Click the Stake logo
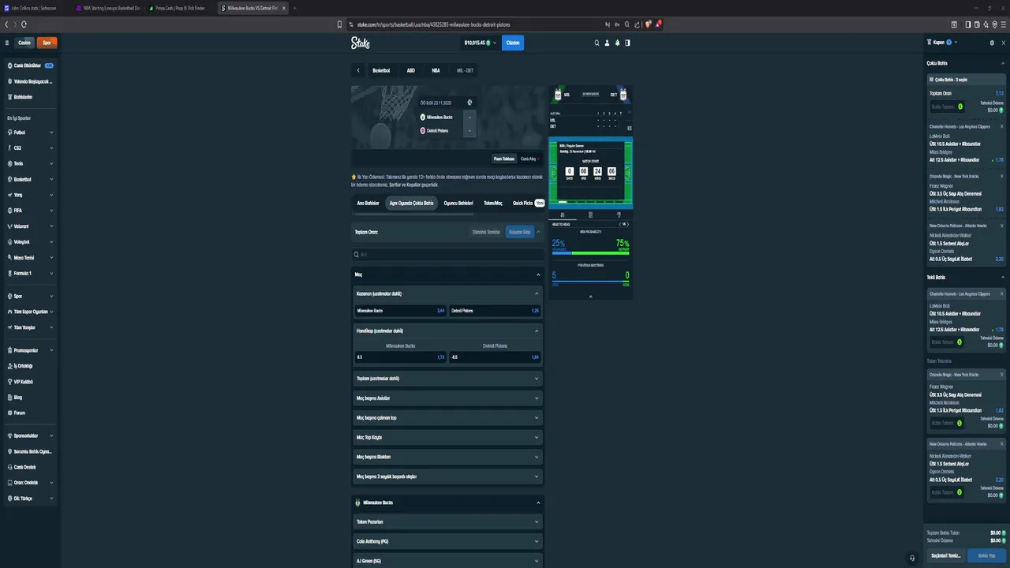 coord(361,43)
